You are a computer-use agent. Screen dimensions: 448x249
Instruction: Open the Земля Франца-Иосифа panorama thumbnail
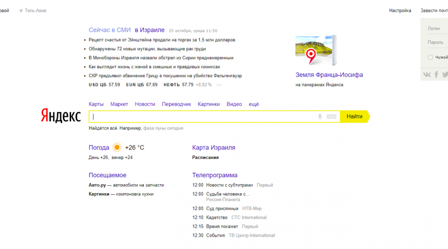pos(316,50)
